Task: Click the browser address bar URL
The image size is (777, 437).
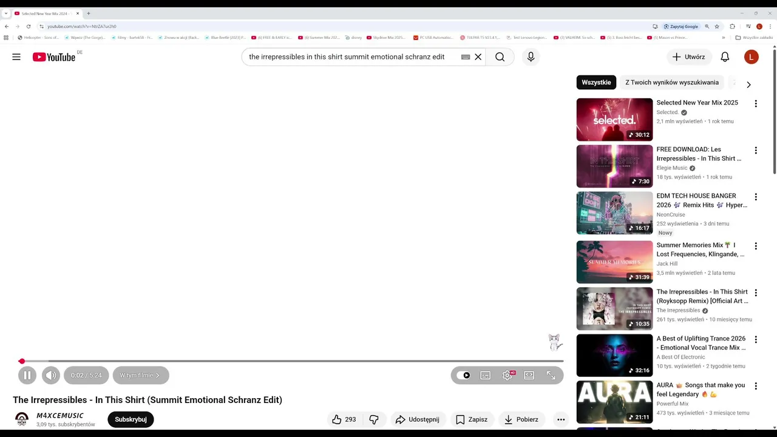Action: 82,27
